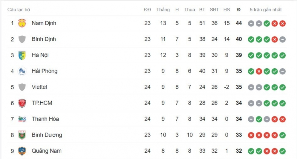Click Hà Nội's 39 points value
The image size is (297, 159).
[239, 55]
